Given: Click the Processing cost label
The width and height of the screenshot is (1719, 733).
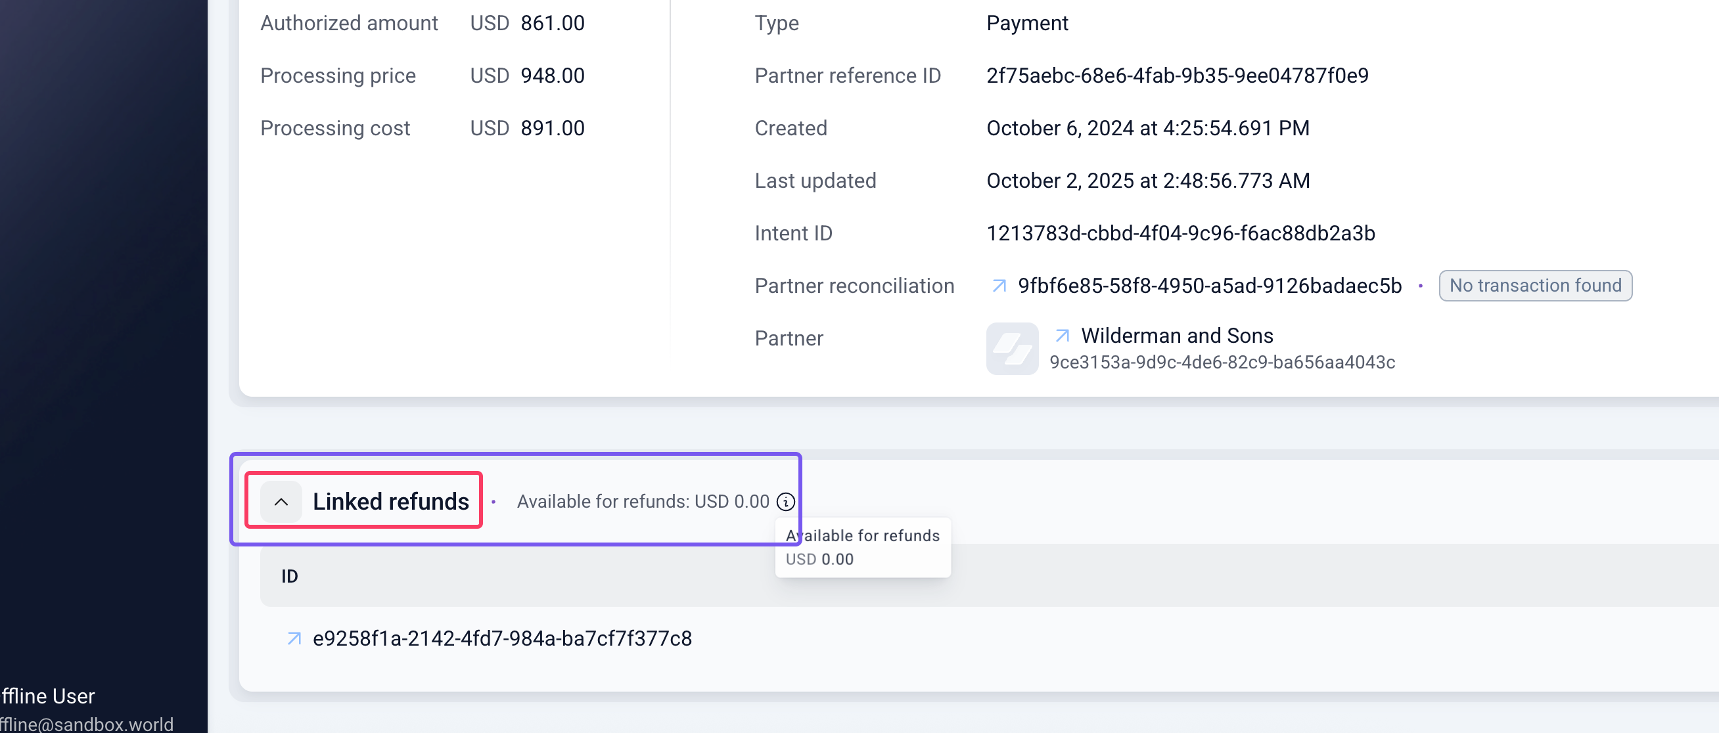Looking at the screenshot, I should (335, 128).
